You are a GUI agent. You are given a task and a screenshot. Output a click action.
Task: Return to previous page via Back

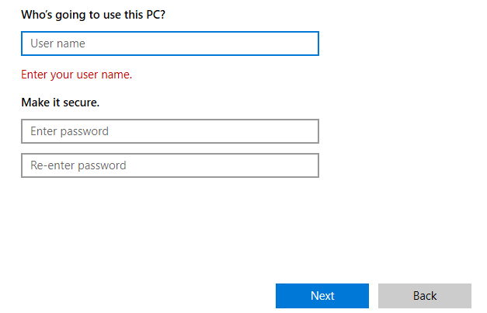pyautogui.click(x=424, y=296)
